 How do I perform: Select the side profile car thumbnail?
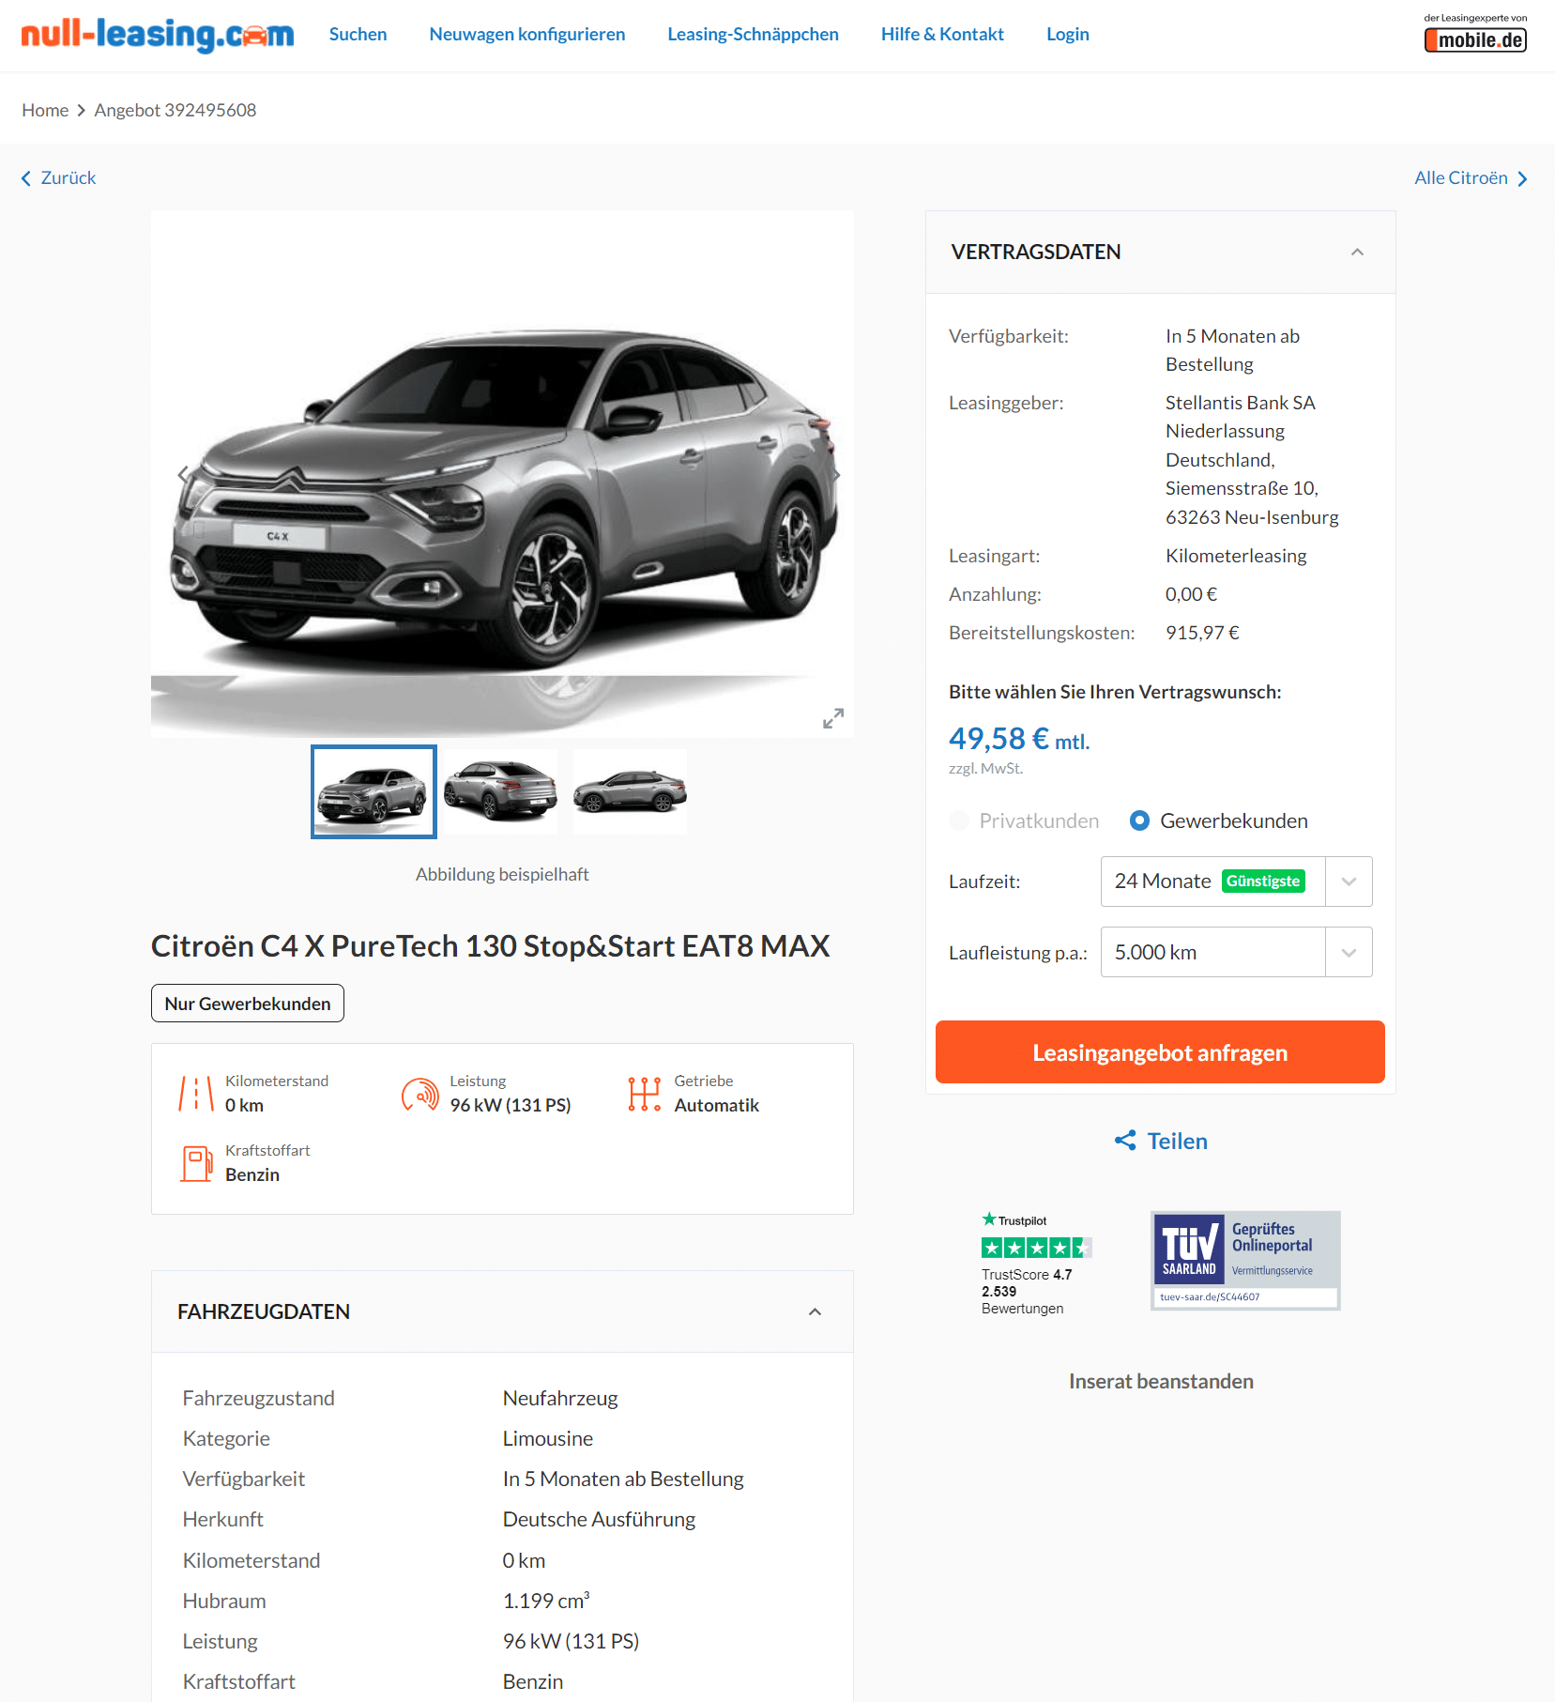(x=630, y=791)
